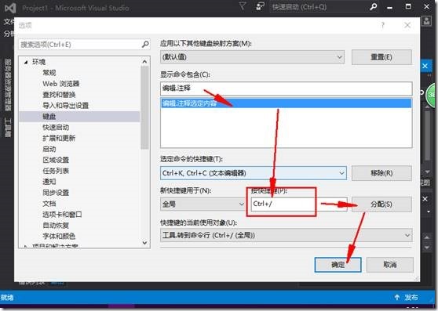Select 自动恢复 in options tree
The image size is (438, 311).
click(x=56, y=225)
